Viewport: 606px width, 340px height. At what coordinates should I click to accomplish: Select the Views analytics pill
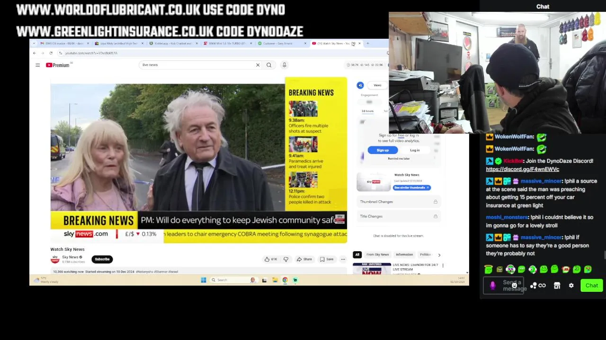377,85
